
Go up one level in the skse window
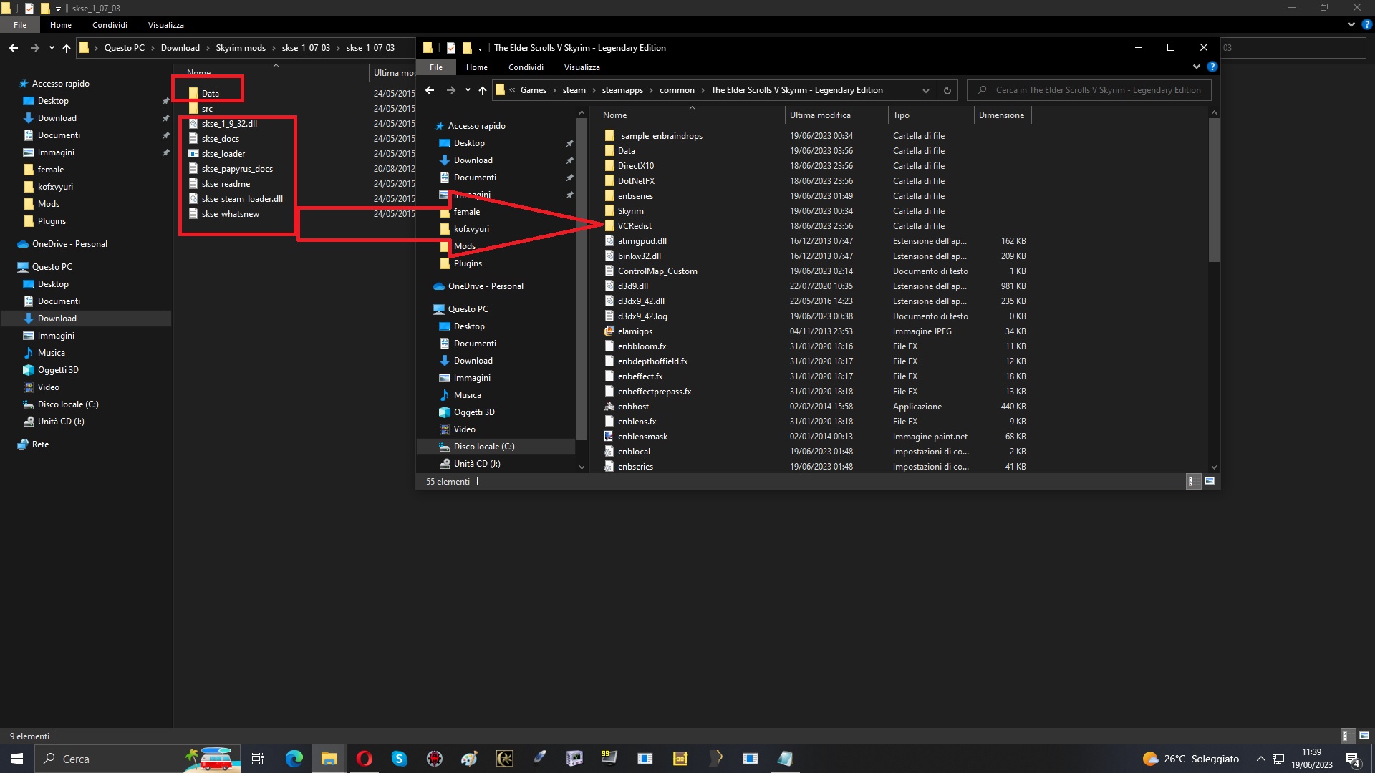66,48
